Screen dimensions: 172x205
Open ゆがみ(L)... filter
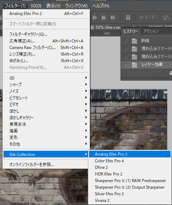46,61
